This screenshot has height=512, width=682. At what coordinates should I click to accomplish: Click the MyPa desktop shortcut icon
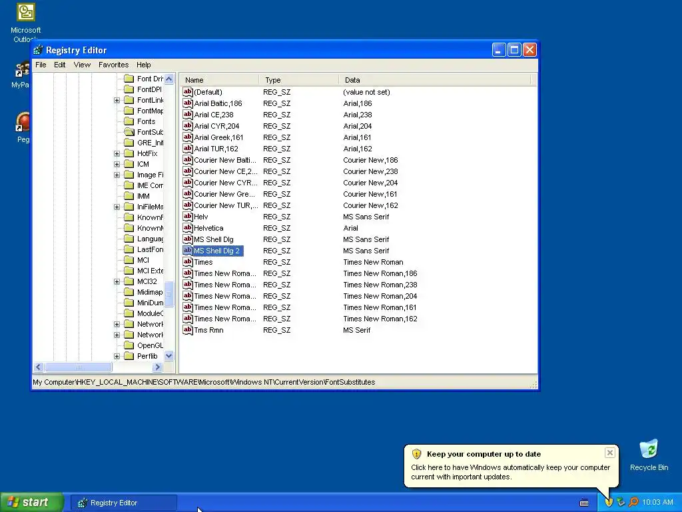[22, 69]
